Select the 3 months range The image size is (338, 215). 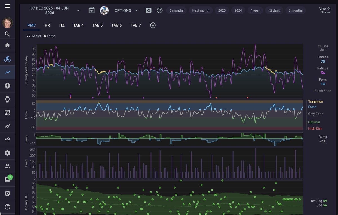(x=295, y=10)
